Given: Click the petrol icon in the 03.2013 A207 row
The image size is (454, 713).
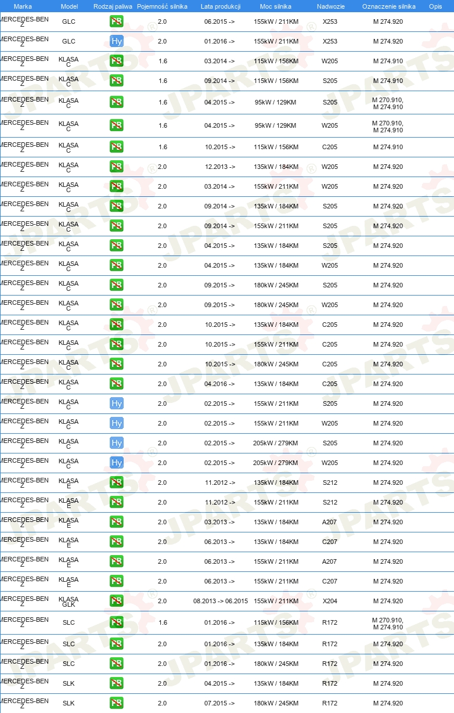Looking at the screenshot, I should [116, 523].
